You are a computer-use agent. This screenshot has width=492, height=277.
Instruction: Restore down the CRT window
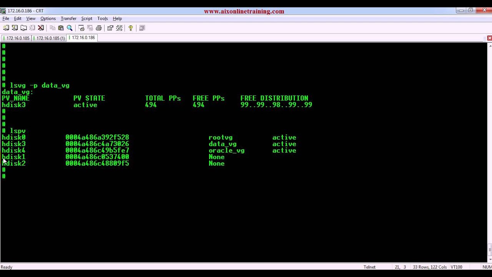pyautogui.click(x=470, y=10)
